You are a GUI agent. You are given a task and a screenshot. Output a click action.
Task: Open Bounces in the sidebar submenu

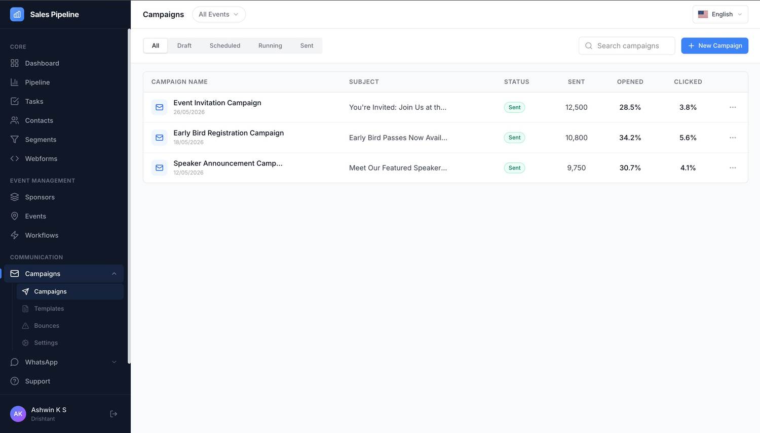tap(70, 326)
